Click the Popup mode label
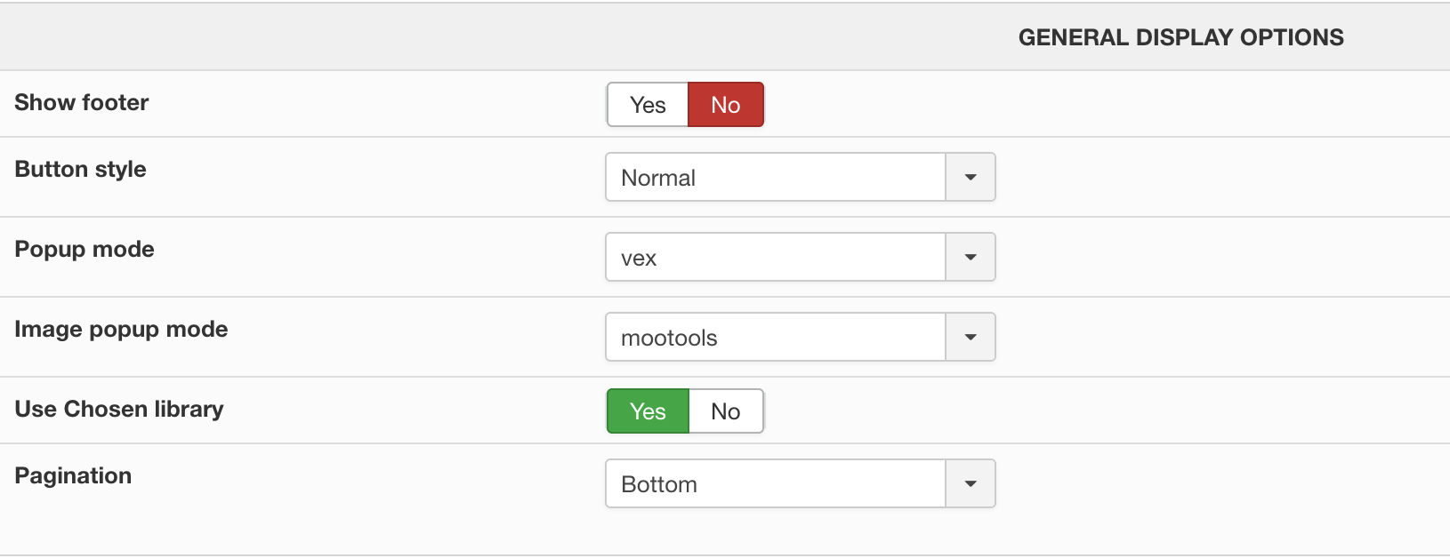Viewport: 1450px width, 558px height. [x=85, y=250]
